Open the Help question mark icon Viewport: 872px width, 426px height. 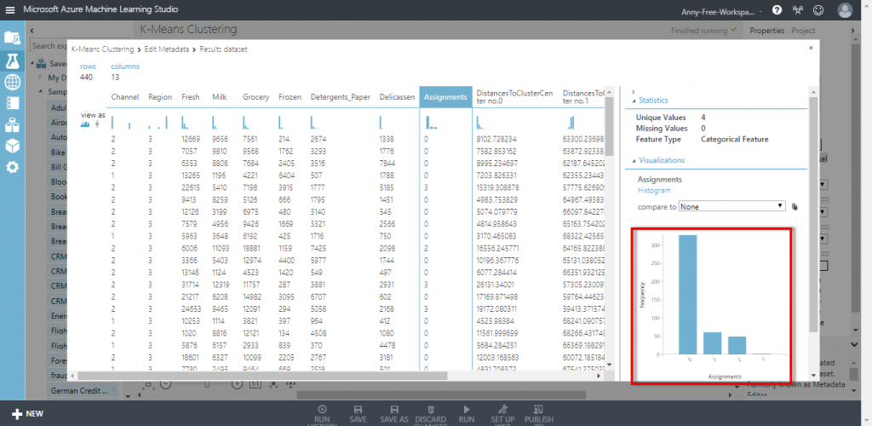click(x=777, y=10)
